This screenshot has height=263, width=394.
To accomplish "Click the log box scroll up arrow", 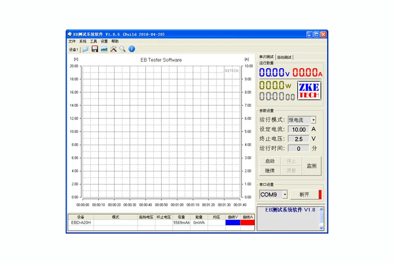I will coord(321,209).
